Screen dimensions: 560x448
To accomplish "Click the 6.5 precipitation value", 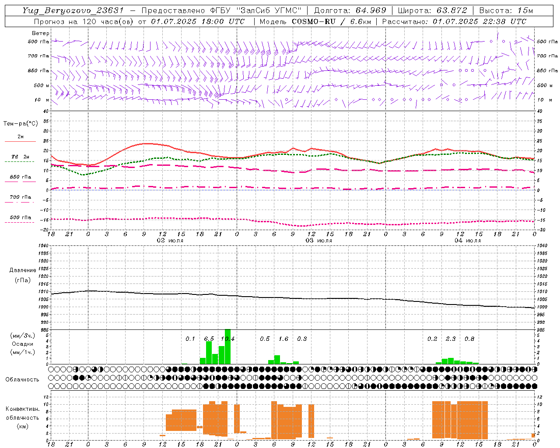I will click(209, 339).
